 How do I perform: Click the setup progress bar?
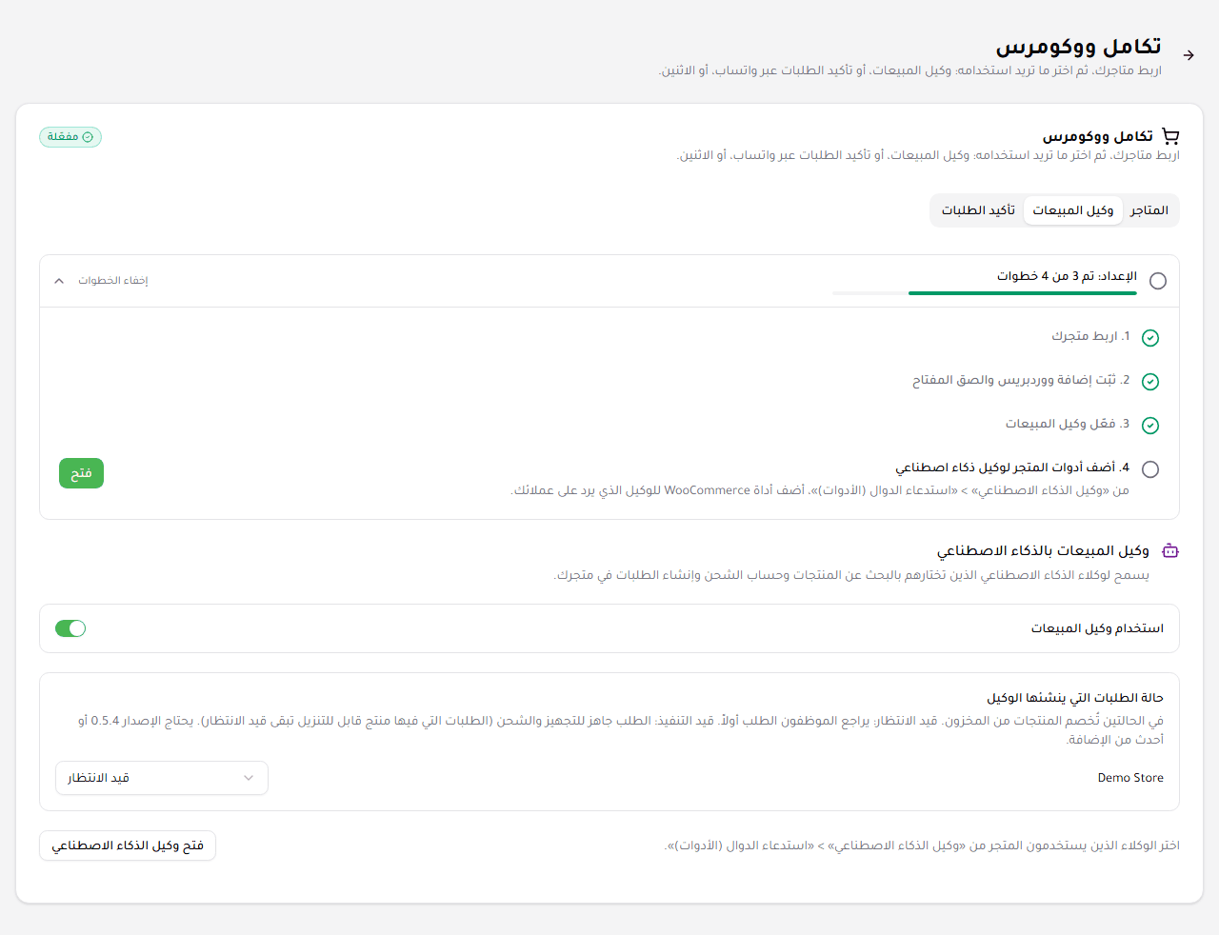pos(985,293)
